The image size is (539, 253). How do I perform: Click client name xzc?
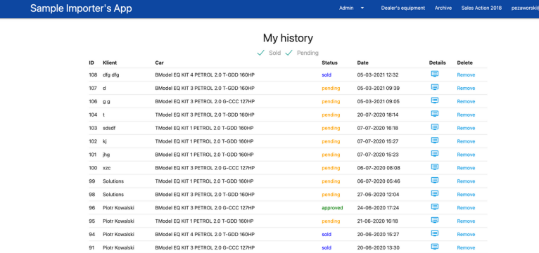coord(106,168)
